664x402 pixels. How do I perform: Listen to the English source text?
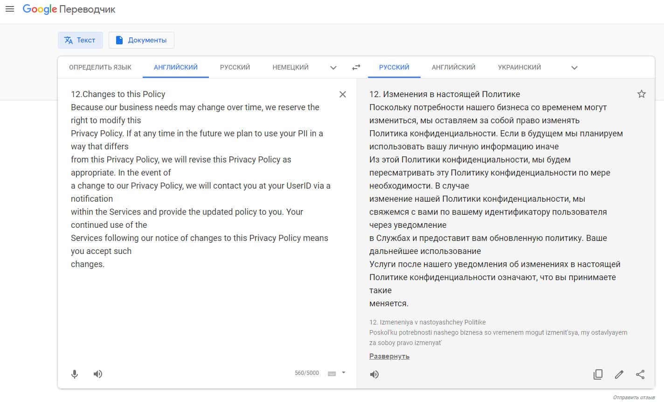coord(98,374)
